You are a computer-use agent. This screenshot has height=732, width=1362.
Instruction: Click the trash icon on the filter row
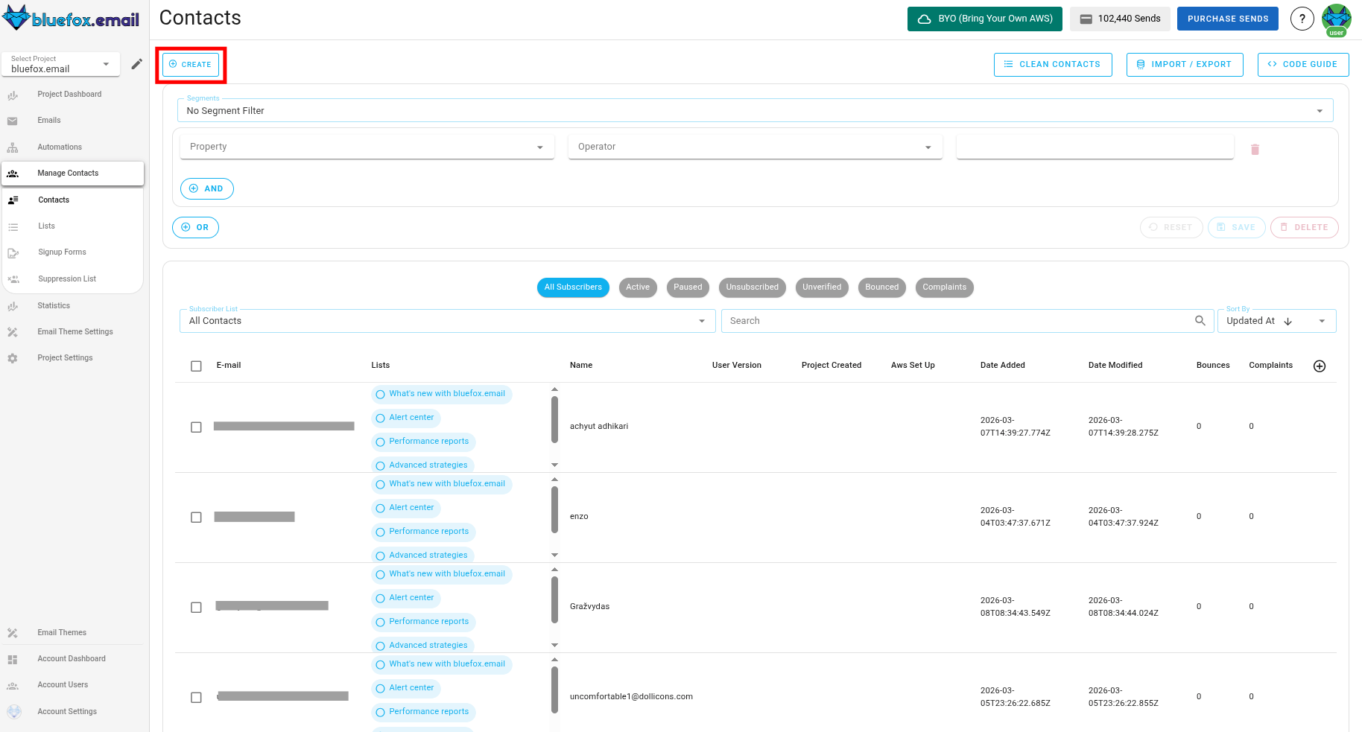coord(1255,149)
